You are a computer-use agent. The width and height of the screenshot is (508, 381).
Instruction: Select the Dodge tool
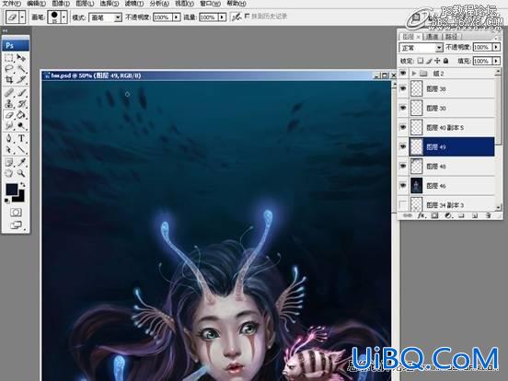click(21, 125)
